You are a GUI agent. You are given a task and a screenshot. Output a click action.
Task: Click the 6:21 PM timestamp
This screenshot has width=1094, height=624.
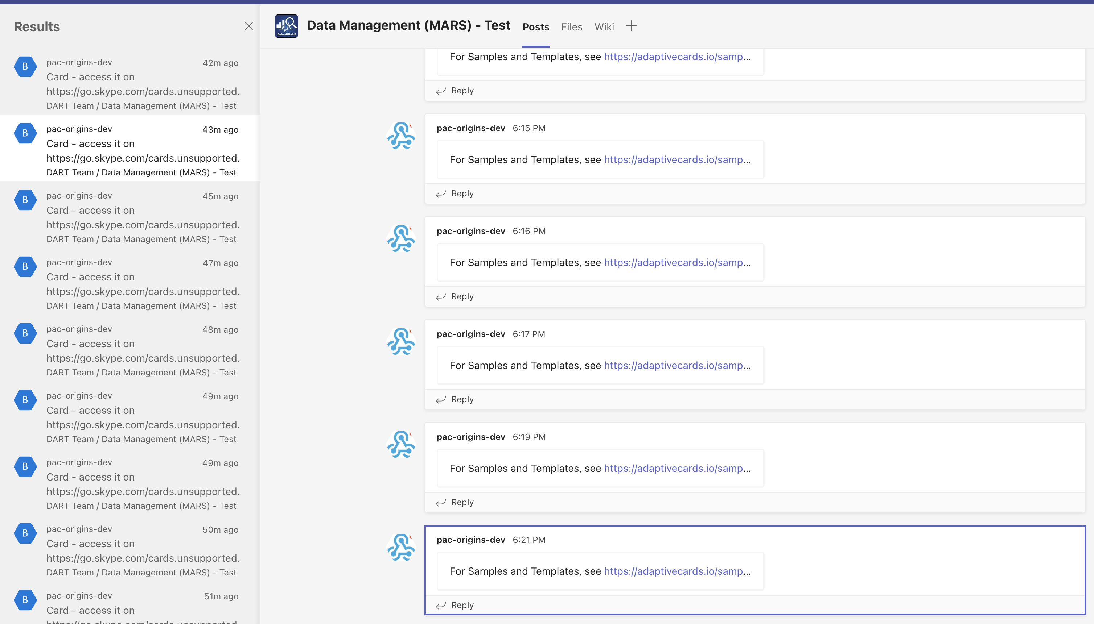[x=529, y=540]
